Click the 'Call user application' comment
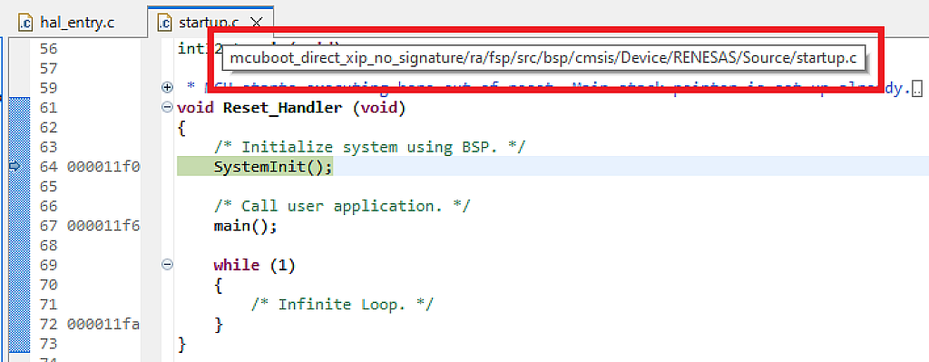 (x=342, y=206)
